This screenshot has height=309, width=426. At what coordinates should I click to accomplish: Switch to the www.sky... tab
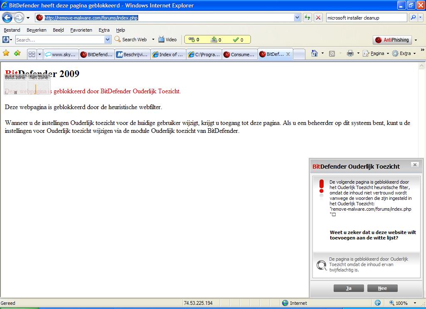61,55
